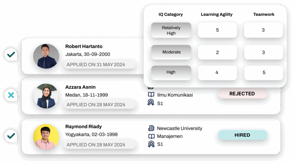Screen dimensions: 294x164
Task: Click the Teamwork score 5 field
Action: pos(264,73)
